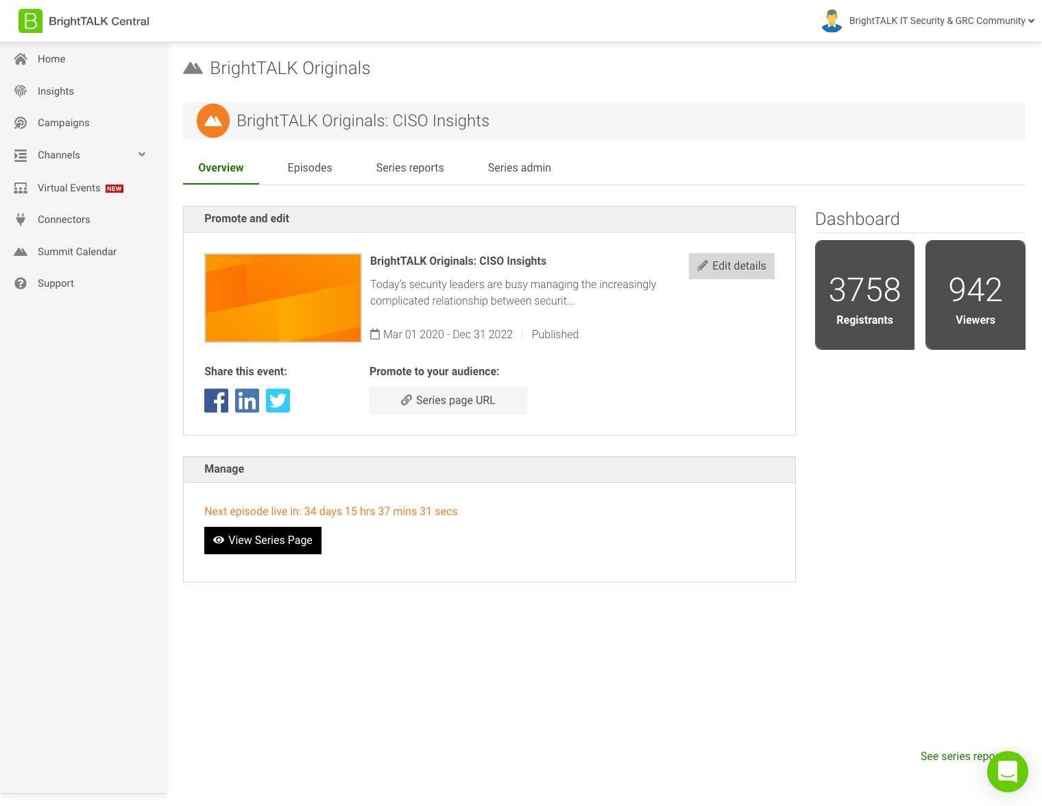Click the Home house icon in sidebar
The image size is (1042, 806).
pyautogui.click(x=21, y=59)
